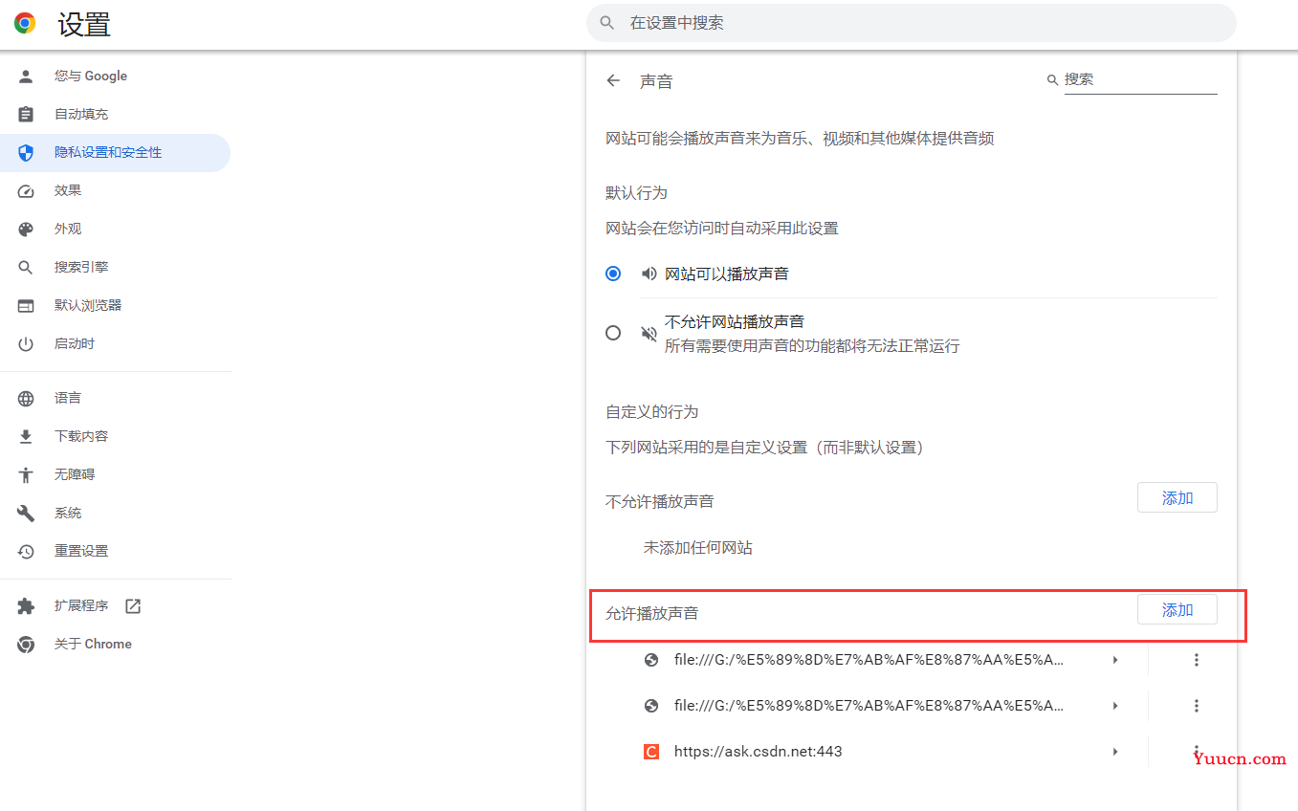
Task: Open the 隐私设置和安全性 settings section
Action: click(x=115, y=152)
